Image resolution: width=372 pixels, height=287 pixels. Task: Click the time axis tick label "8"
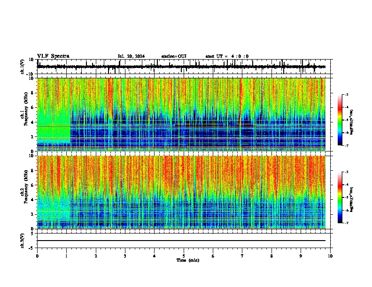271,256
